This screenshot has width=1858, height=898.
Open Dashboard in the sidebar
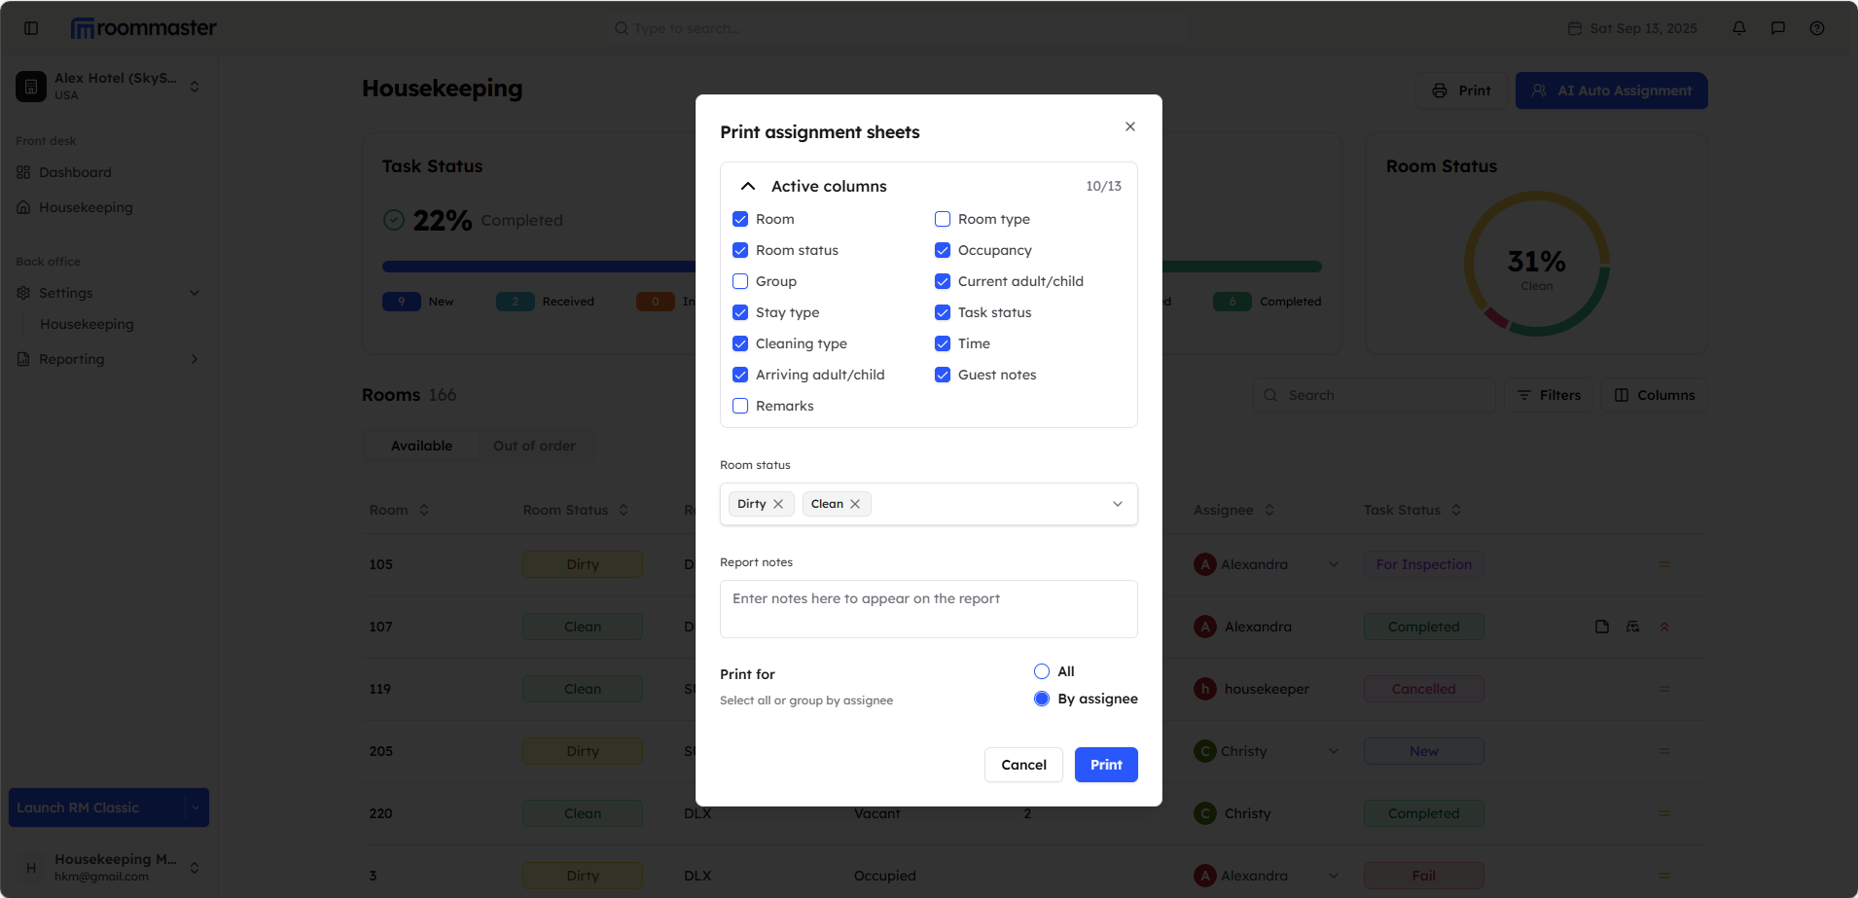[75, 172]
